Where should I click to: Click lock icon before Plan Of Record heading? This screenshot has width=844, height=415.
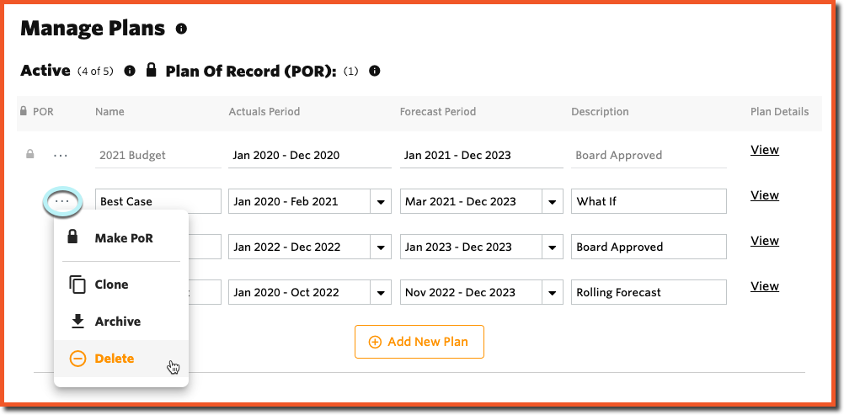(152, 69)
